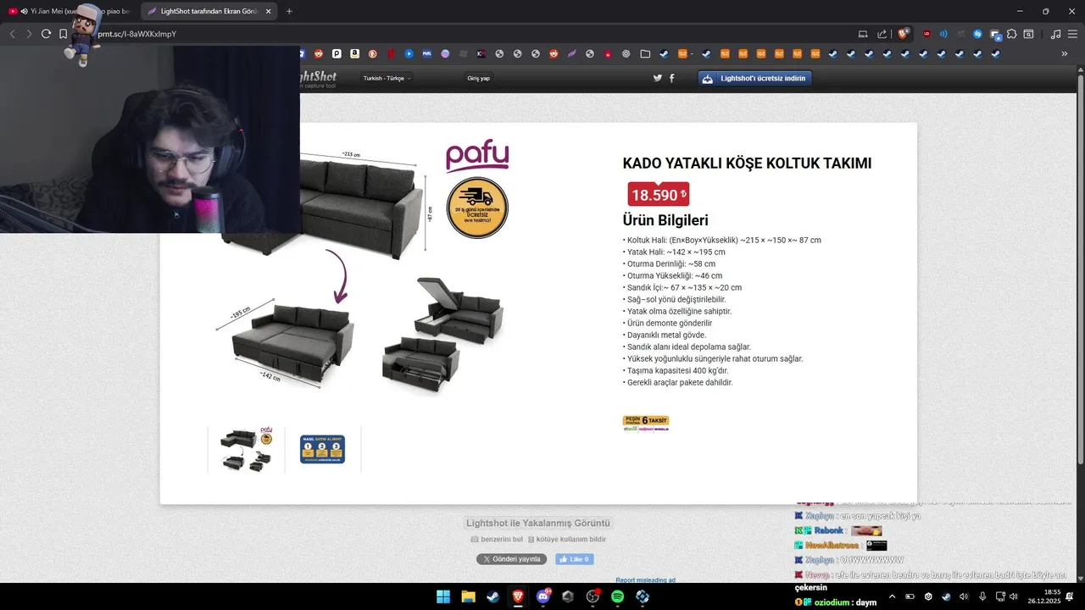Image resolution: width=1085 pixels, height=610 pixels.
Task: Click the benzerini bul link
Action: [x=497, y=539]
